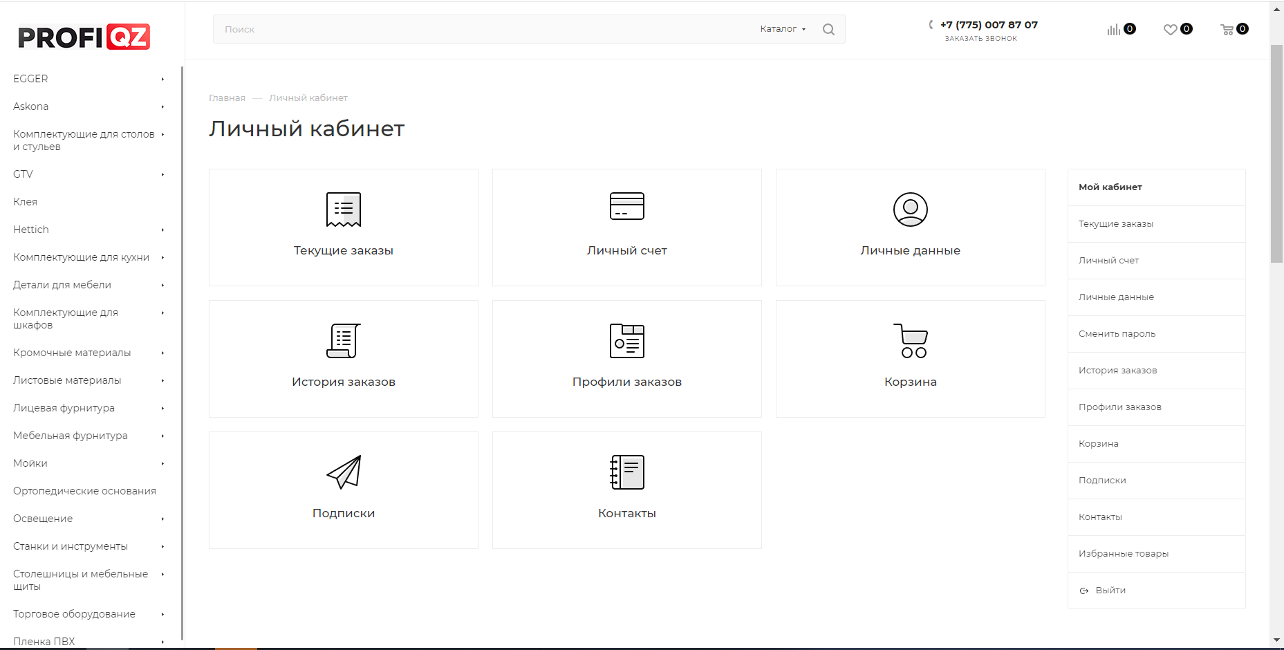Image resolution: width=1284 pixels, height=650 pixels.
Task: Open favorites via the heart icon
Action: (x=1170, y=29)
